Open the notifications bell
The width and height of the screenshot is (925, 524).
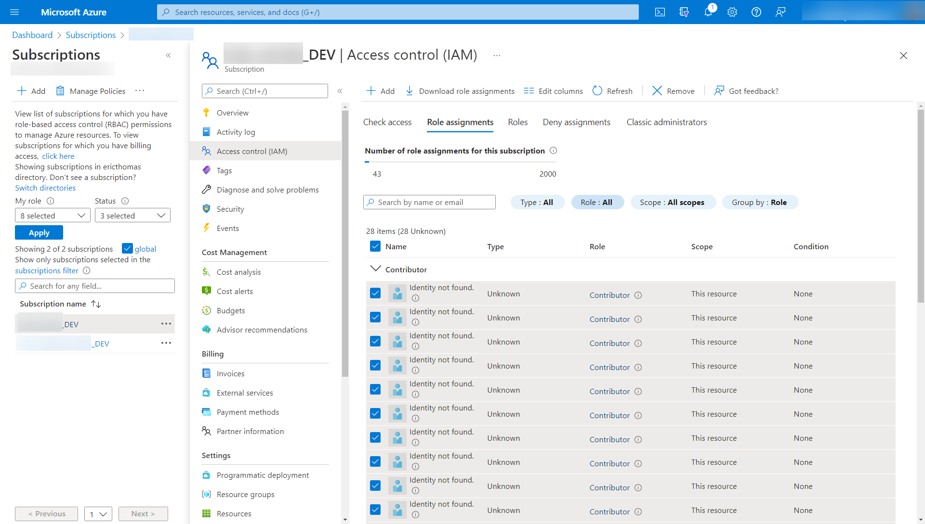pyautogui.click(x=708, y=12)
